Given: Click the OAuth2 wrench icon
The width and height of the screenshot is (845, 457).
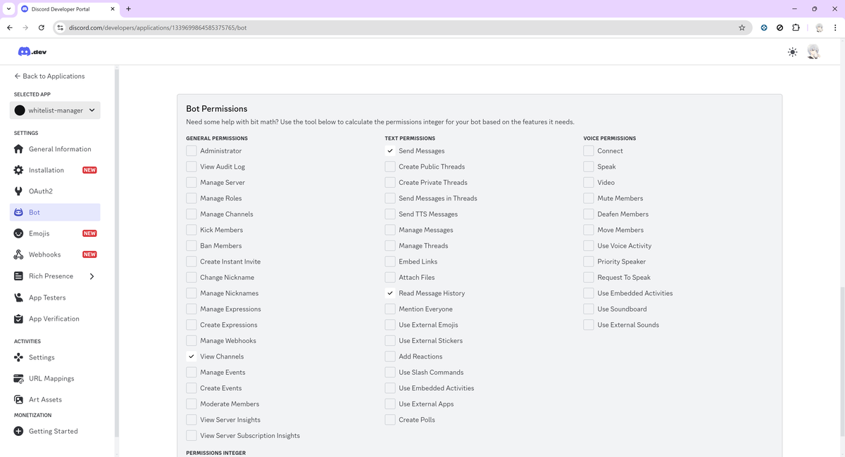Looking at the screenshot, I should pos(19,191).
